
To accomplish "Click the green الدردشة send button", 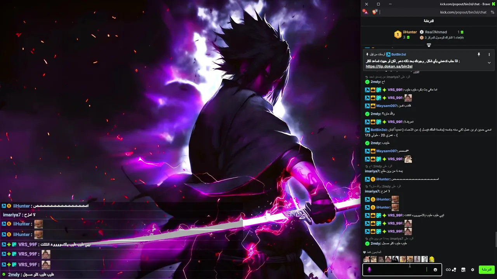I will [x=487, y=270].
